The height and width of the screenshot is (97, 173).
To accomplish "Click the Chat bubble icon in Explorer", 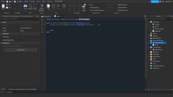I will click(x=151, y=64).
